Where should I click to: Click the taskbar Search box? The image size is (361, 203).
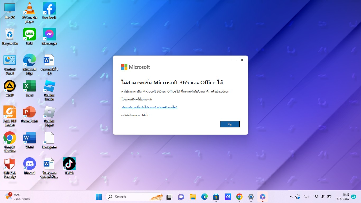point(134,197)
